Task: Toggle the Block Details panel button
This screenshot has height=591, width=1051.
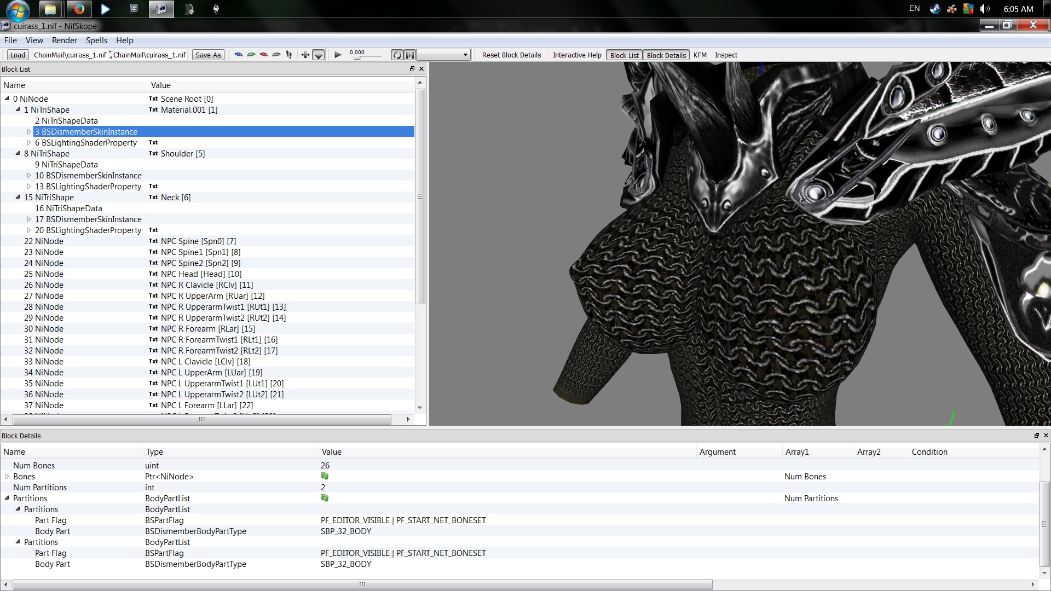Action: click(666, 55)
